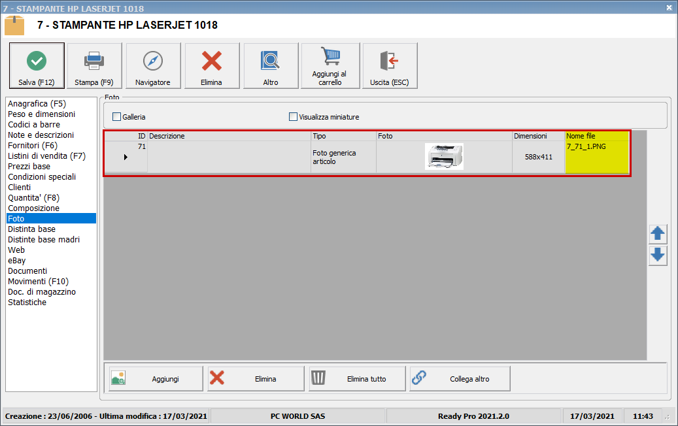Click the Descrizione column header
Viewport: 678px width, 426px height.
(229, 136)
